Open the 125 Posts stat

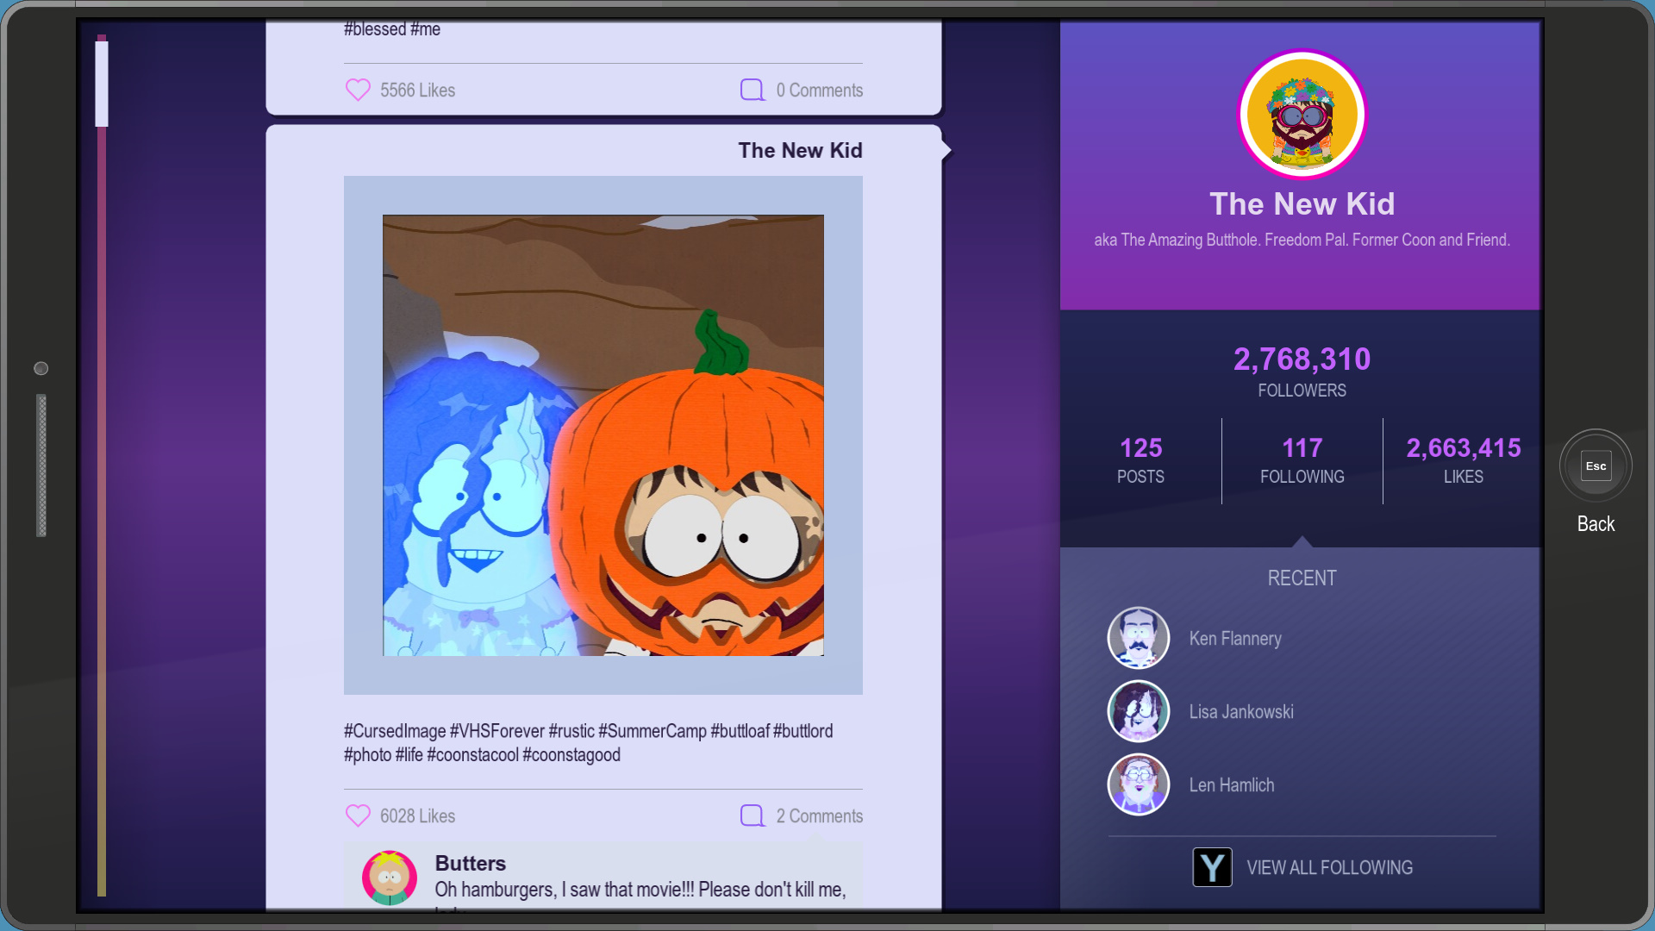(x=1140, y=460)
